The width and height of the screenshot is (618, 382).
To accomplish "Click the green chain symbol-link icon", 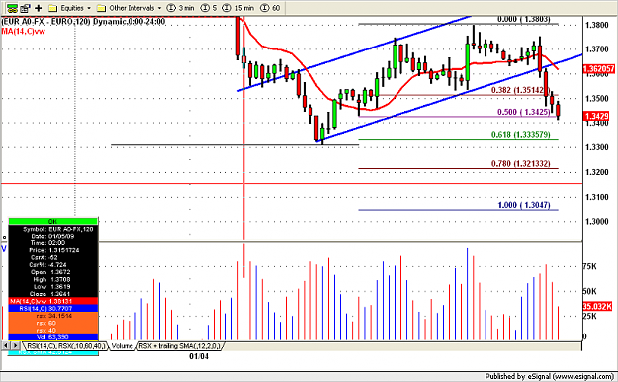I will pos(12,8).
